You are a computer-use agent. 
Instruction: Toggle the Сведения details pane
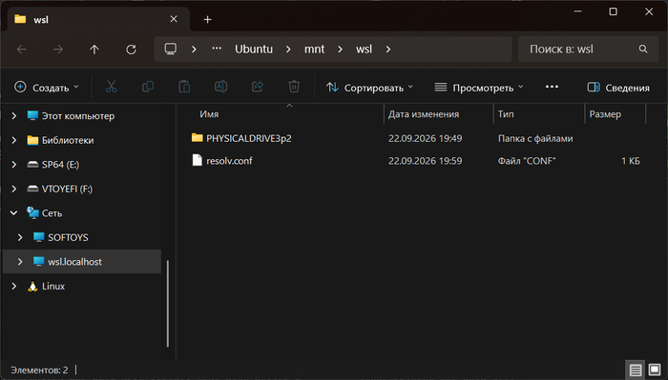coord(618,88)
